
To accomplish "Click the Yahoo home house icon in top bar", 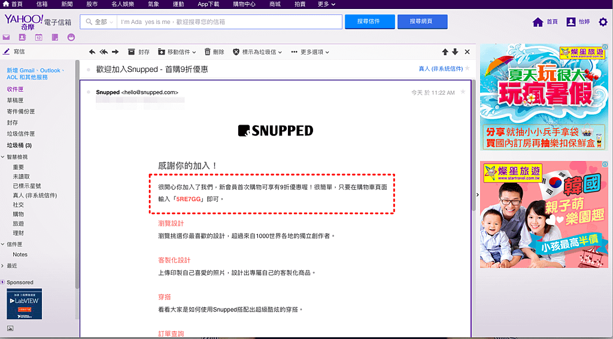I will [6, 4].
